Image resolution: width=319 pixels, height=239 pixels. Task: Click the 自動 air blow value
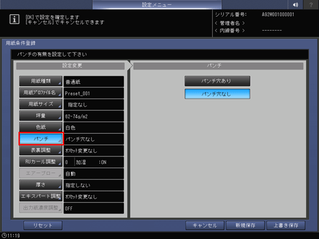pyautogui.click(x=94, y=174)
